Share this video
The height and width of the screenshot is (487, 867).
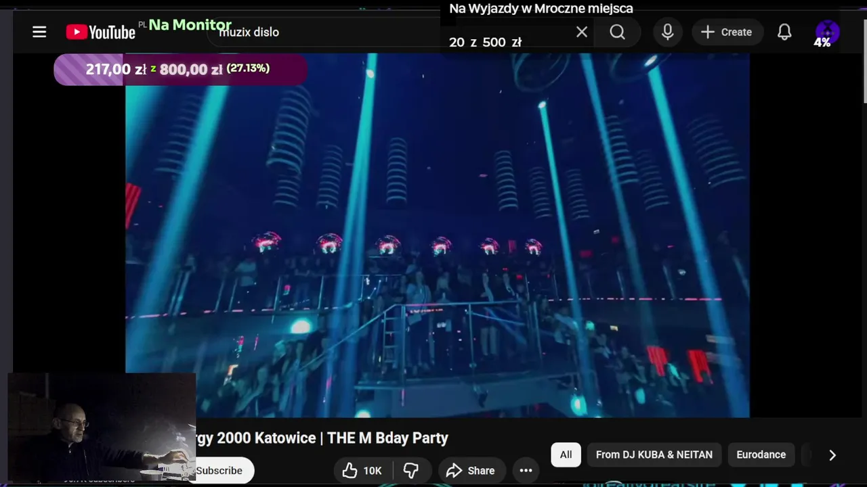(x=470, y=471)
